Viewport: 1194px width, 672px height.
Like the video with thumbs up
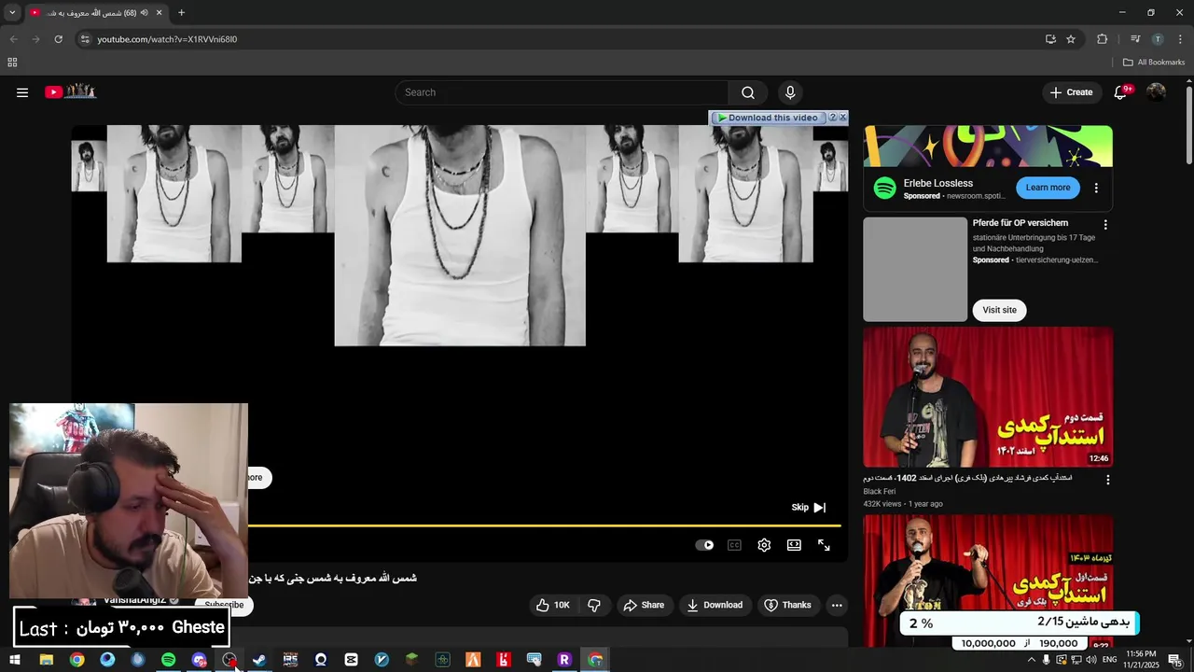[x=552, y=605]
